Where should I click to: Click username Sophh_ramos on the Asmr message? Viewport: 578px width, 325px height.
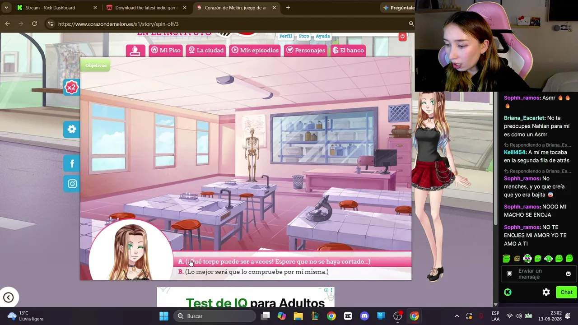tap(522, 98)
